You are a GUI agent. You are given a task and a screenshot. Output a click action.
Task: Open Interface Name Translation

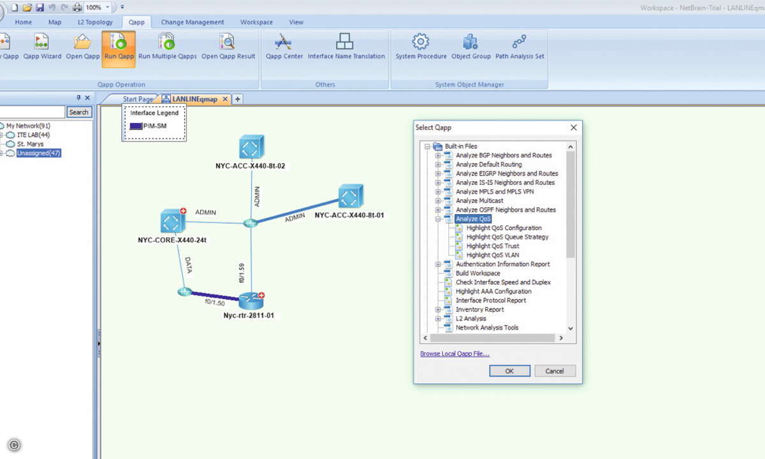(x=346, y=48)
